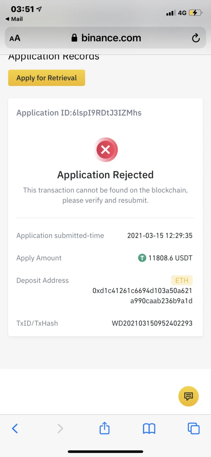The height and width of the screenshot is (457, 211).
Task: Select the deposit address text
Action: tap(142, 296)
